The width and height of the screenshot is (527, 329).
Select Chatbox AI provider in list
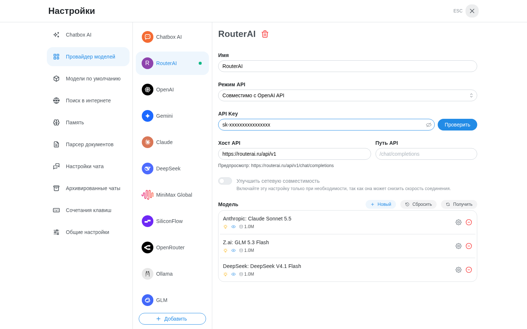[x=172, y=37]
